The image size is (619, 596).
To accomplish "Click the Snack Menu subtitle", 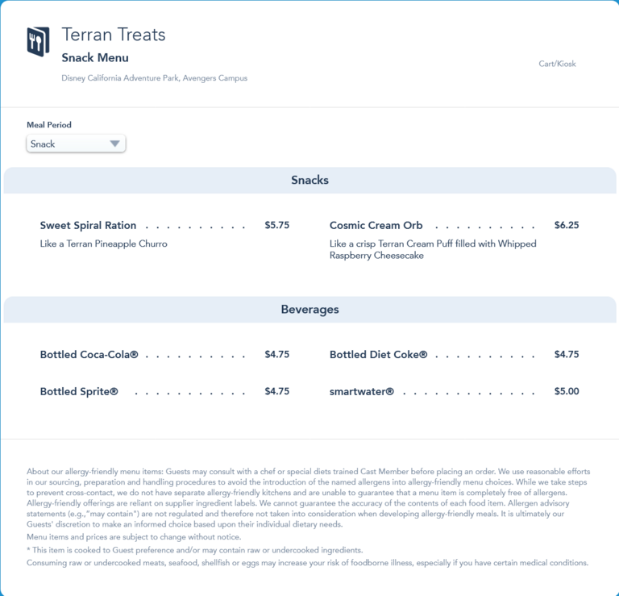I will pos(95,58).
